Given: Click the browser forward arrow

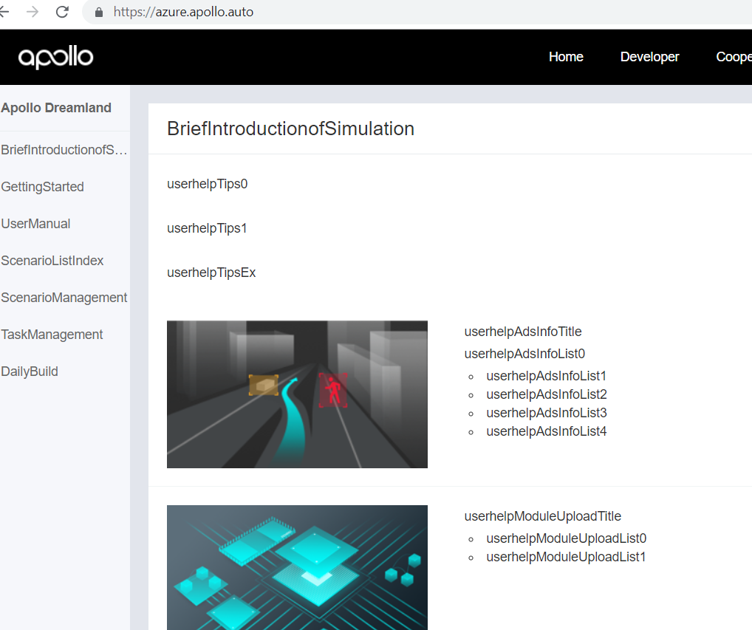Looking at the screenshot, I should click(x=33, y=12).
